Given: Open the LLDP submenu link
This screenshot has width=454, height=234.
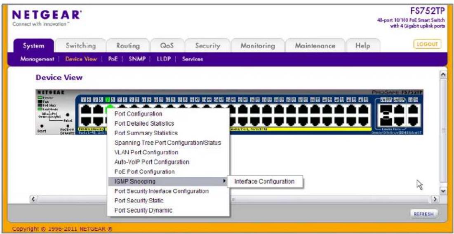Looking at the screenshot, I should 164,59.
